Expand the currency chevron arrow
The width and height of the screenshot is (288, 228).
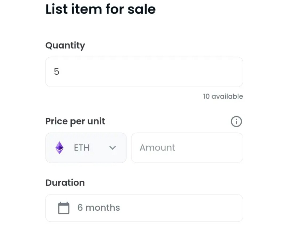pos(113,148)
